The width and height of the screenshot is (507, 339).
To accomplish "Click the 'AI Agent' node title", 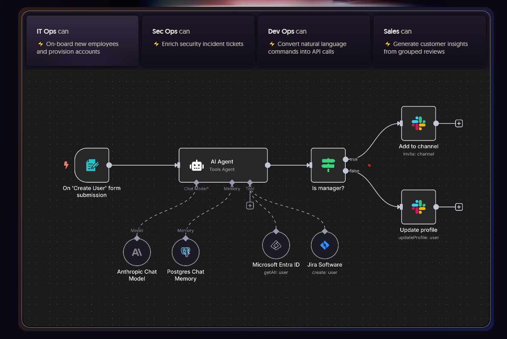I will click(222, 161).
